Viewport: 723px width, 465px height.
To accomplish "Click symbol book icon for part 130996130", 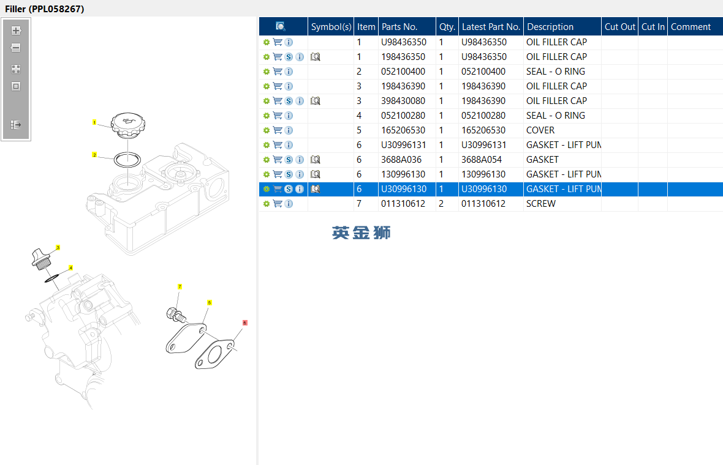I will click(316, 174).
